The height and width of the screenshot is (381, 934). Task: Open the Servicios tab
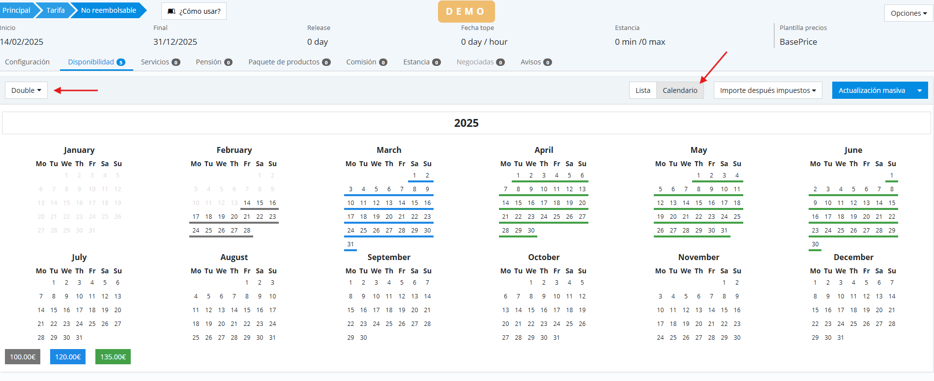pos(160,62)
